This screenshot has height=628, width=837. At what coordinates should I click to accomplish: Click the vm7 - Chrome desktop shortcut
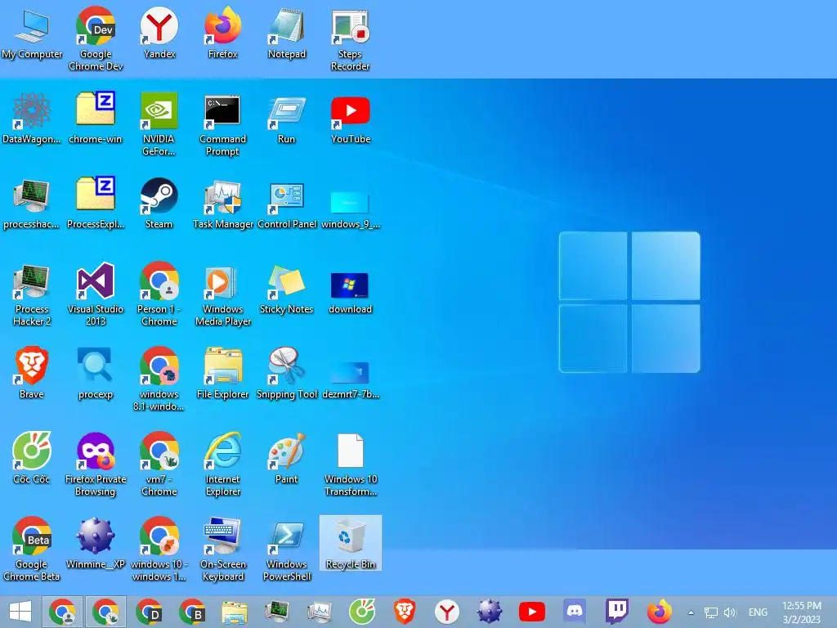[159, 464]
